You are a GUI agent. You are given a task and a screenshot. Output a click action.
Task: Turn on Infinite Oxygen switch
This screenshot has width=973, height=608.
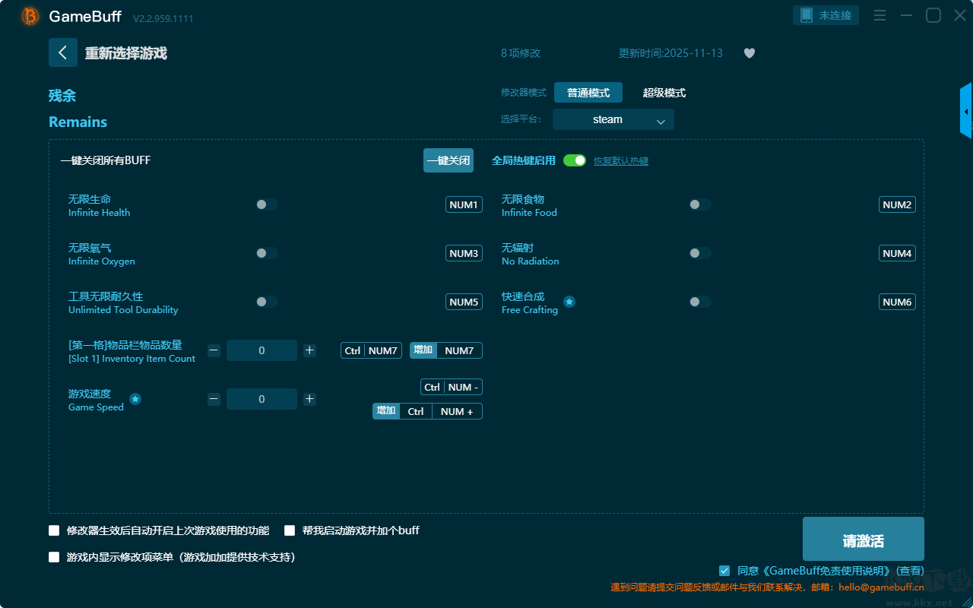(x=267, y=253)
